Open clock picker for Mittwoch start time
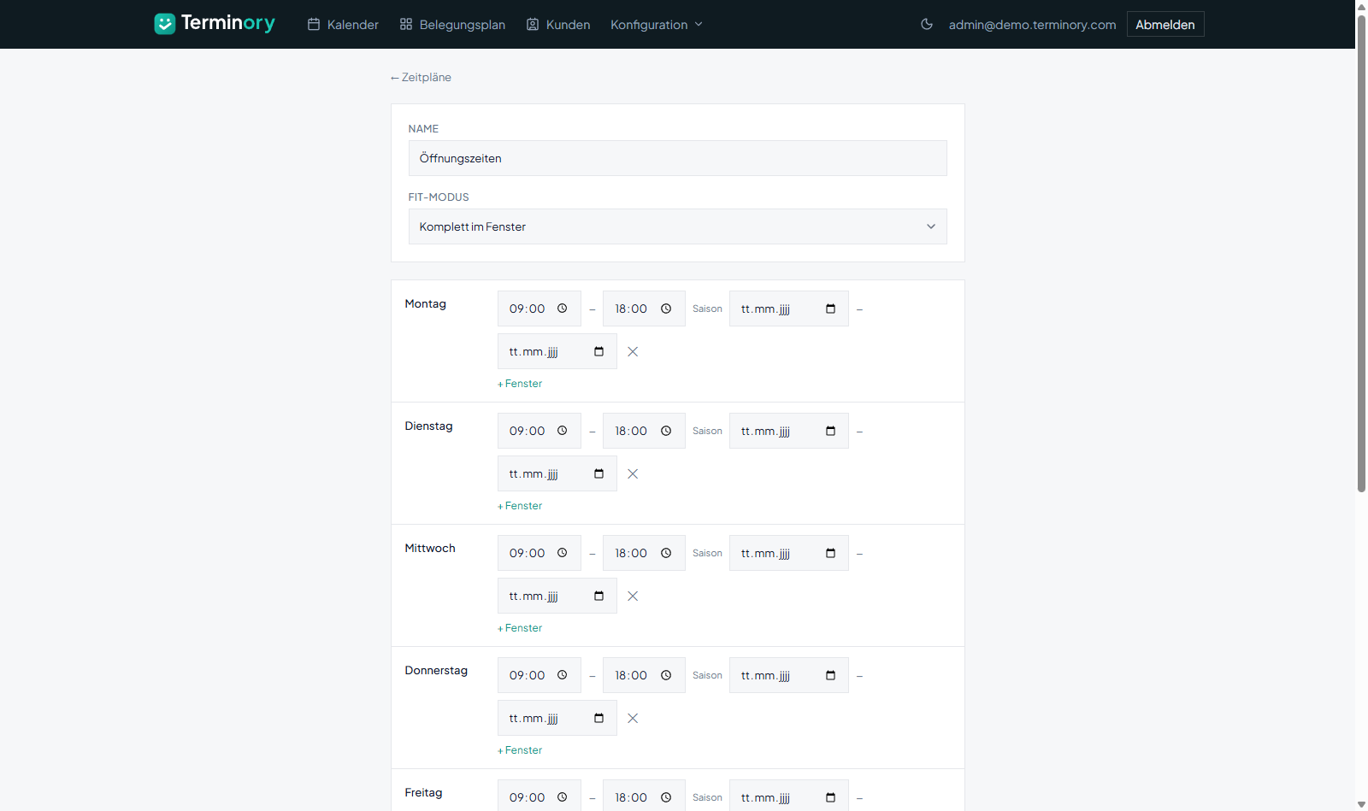 point(563,553)
